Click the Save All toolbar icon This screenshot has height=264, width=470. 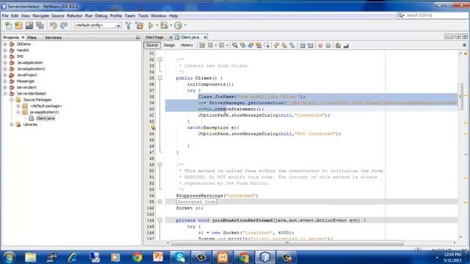(x=40, y=26)
